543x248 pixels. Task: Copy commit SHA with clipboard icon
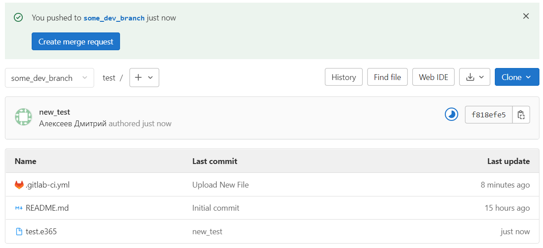point(521,115)
